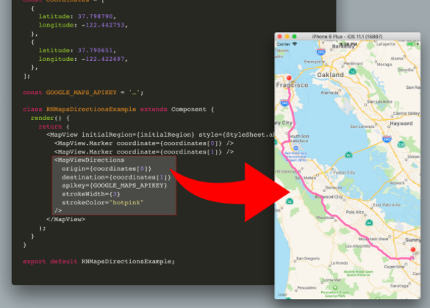Tap the San Francisco airport icon
This screenshot has height=308, width=430.
point(295,148)
